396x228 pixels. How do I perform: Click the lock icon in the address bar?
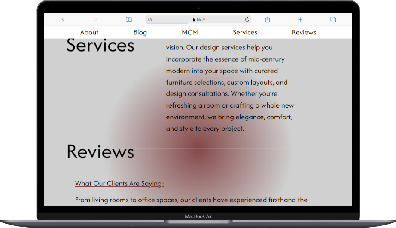[194, 19]
